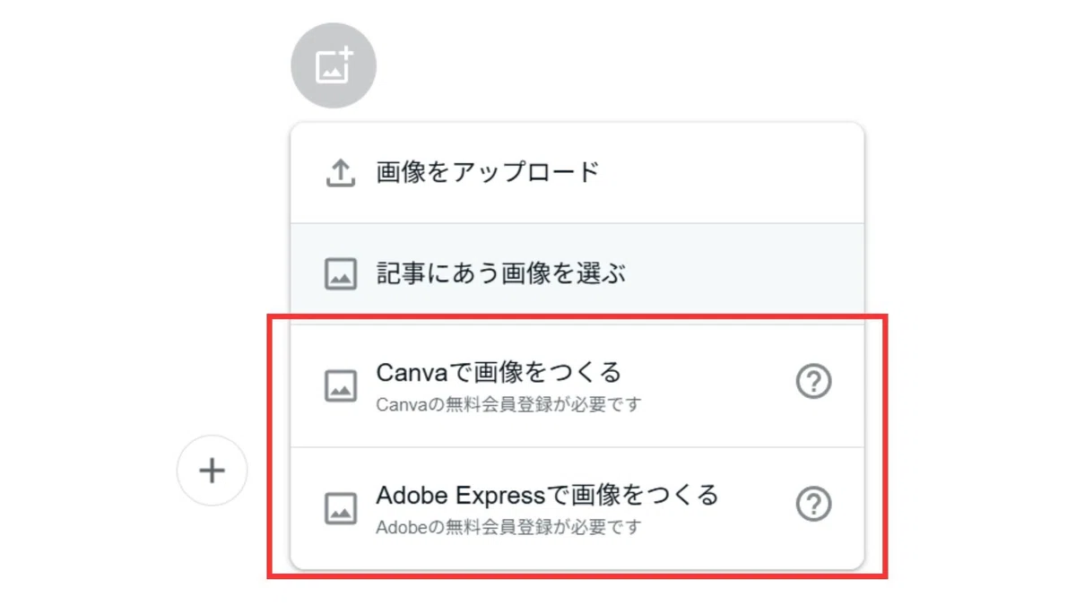Choose the Adobe Expressで画像をつくる title text

click(x=547, y=495)
